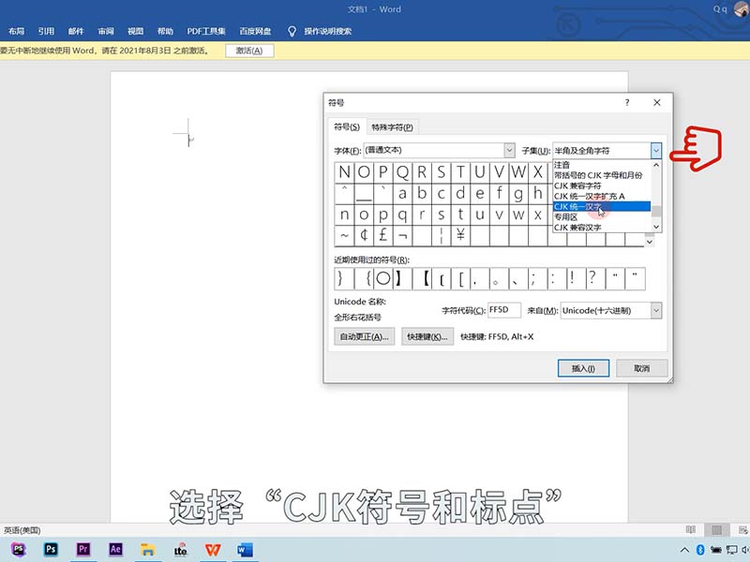750x562 pixels.
Task: Select the not sign ¬ symbol
Action: tap(403, 235)
